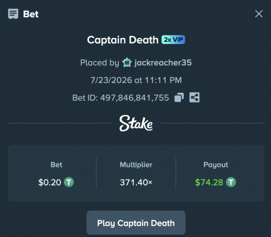Screen dimensions: 271x237
Task: Click the bet date 7/23/2026 at 11:11 PM
Action: point(136,80)
